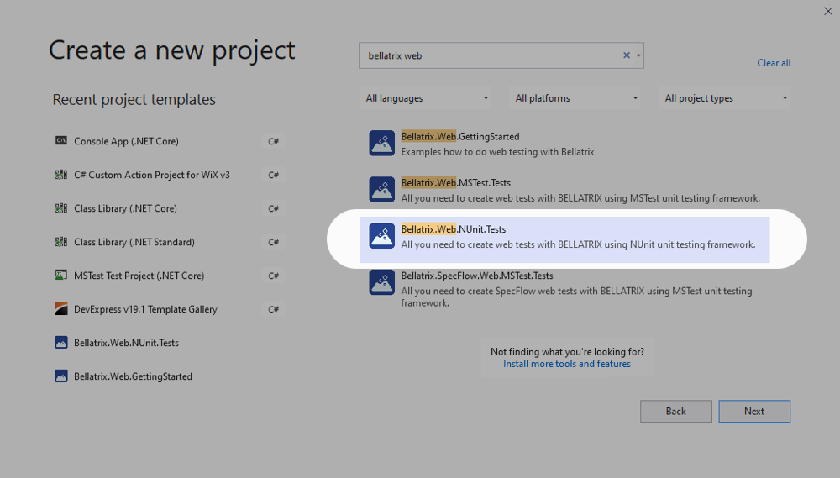Click the Bellatrix.Web.NUnit.Tests result icon
The height and width of the screenshot is (478, 840).
click(x=381, y=236)
